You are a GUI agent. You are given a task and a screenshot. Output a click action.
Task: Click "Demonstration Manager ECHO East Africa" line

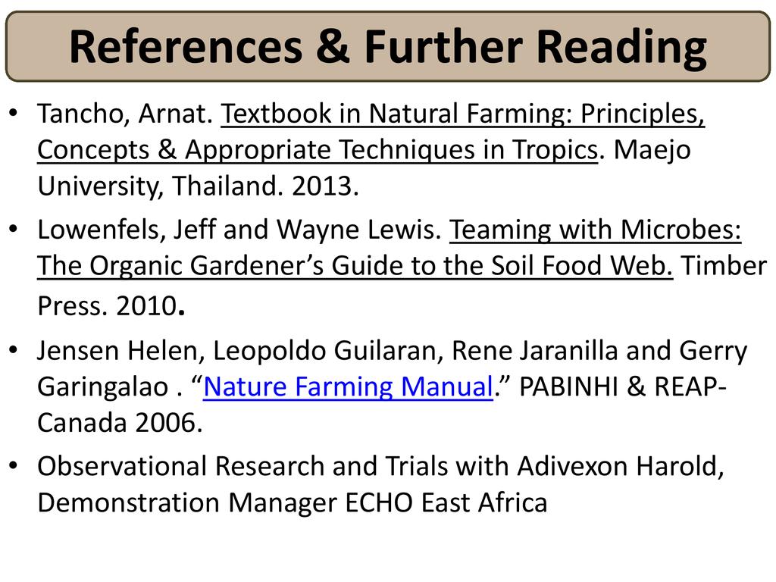[292, 502]
